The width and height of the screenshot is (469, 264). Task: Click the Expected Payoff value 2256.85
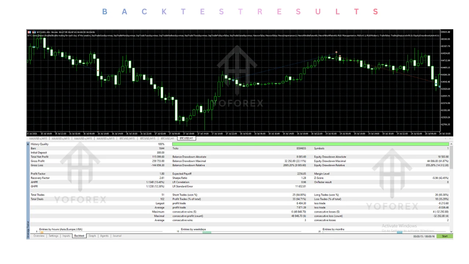302,174
